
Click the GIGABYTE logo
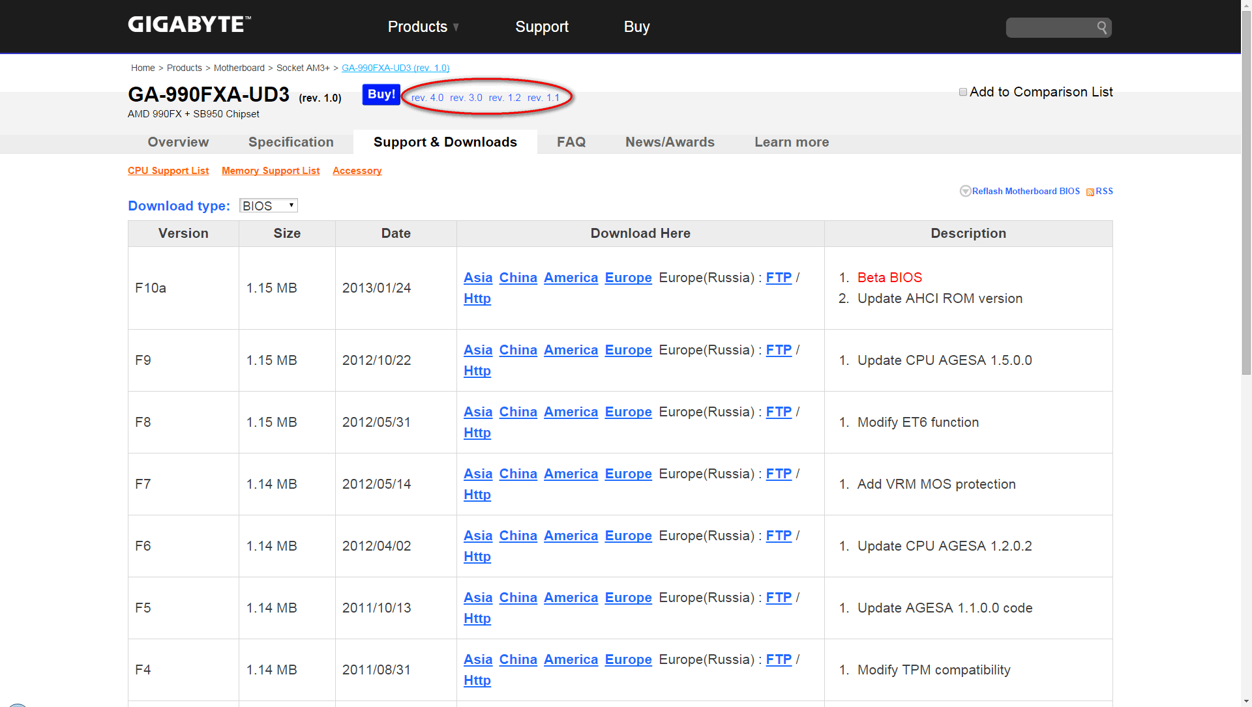pyautogui.click(x=189, y=25)
